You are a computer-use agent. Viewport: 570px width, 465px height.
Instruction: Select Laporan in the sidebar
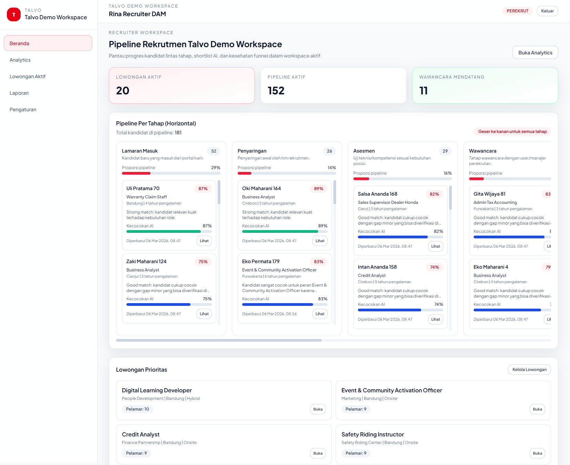pyautogui.click(x=19, y=93)
